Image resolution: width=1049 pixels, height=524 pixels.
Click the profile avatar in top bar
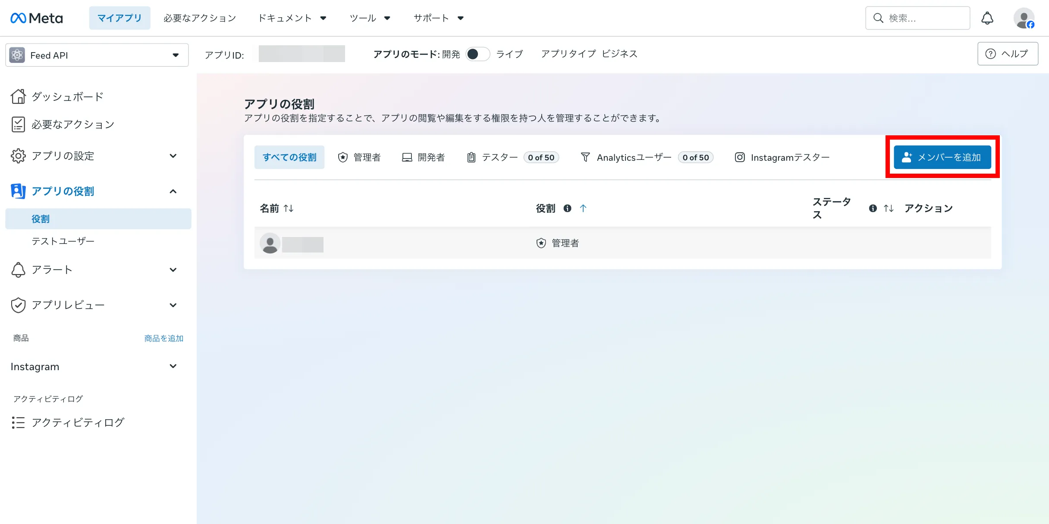1024,18
